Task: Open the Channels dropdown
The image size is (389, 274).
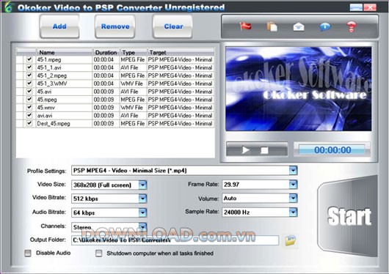Action: click(x=142, y=226)
